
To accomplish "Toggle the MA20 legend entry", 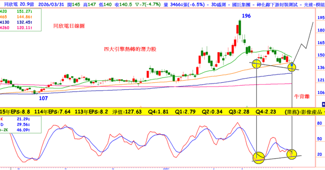I will point(16,12).
